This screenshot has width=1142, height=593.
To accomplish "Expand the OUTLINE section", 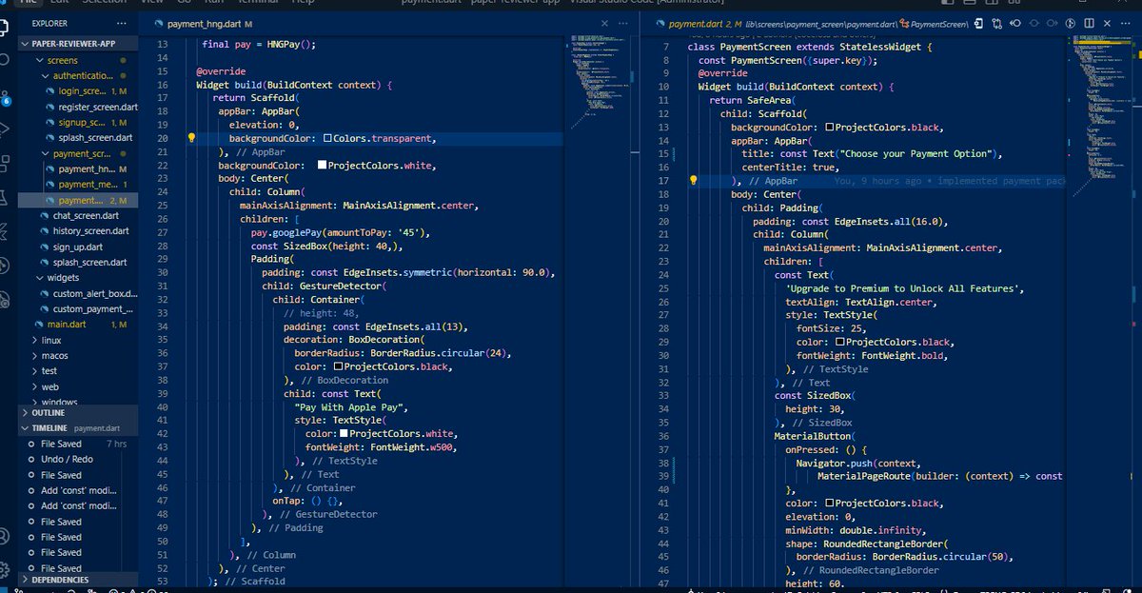I will click(79, 413).
